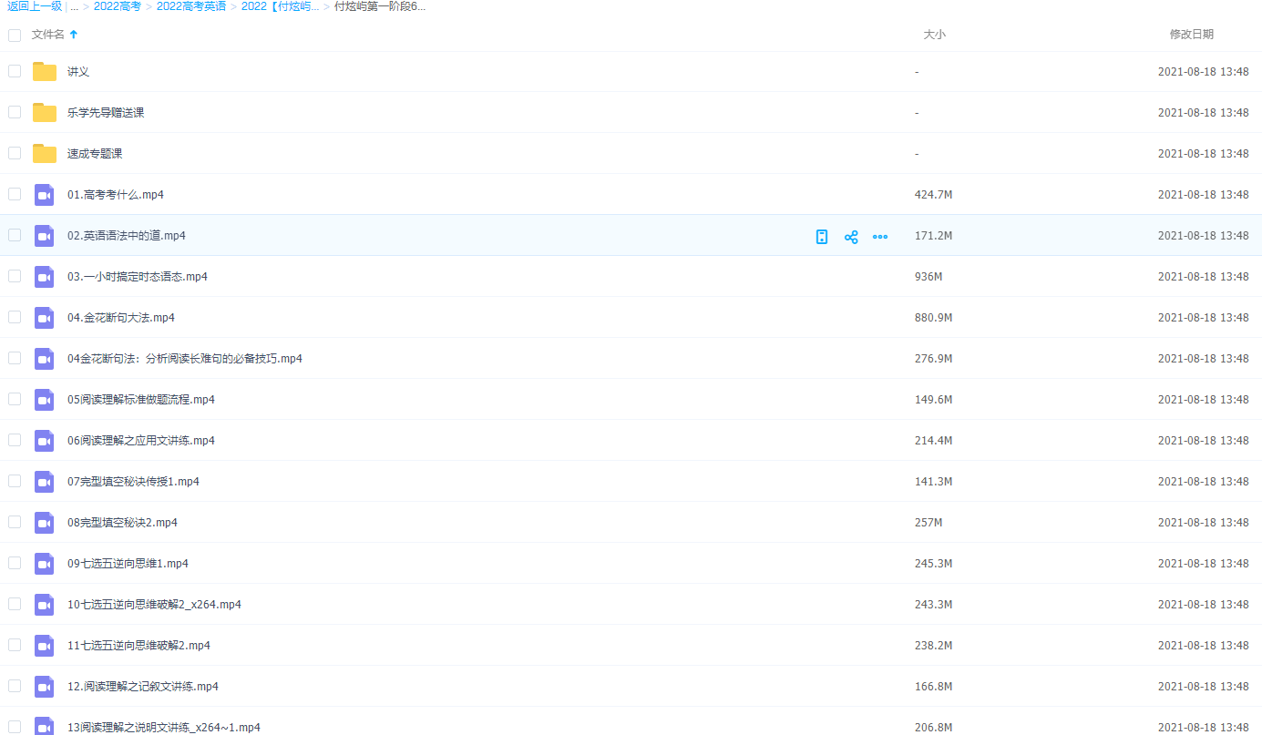Check the box for 04.金花断句大法.mp4
1262x735 pixels.
[x=15, y=317]
